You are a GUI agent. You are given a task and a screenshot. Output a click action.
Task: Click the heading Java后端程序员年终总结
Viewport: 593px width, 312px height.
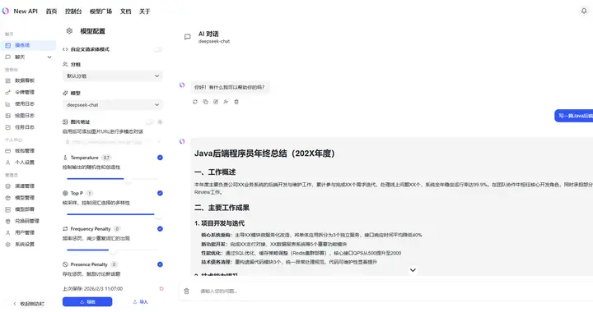pos(264,154)
